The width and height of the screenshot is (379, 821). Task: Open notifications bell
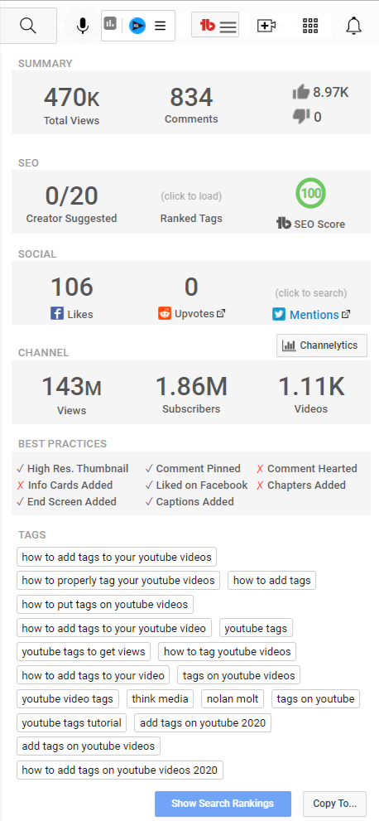pyautogui.click(x=354, y=25)
